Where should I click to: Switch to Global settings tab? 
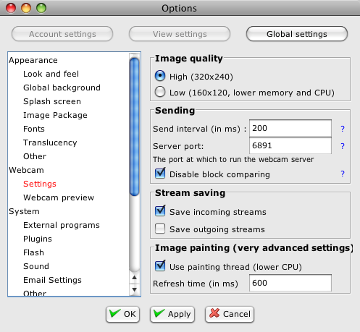tap(297, 34)
